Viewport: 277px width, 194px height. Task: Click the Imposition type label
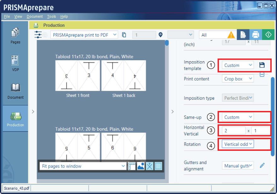(x=199, y=98)
